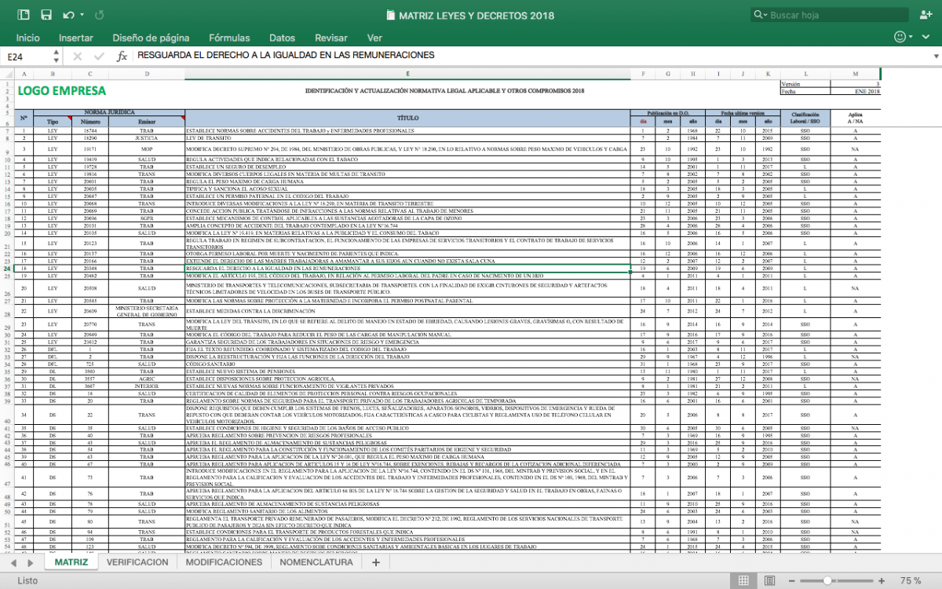Open the Fórmulas ribbon tab
The width and height of the screenshot is (942, 589).
point(229,38)
